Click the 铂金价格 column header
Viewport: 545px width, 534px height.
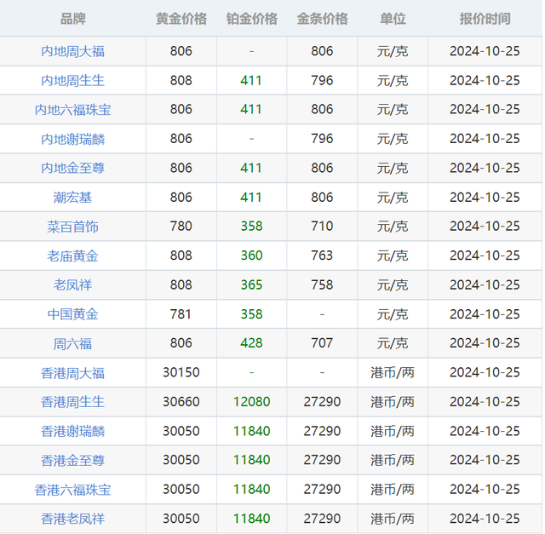point(252,19)
